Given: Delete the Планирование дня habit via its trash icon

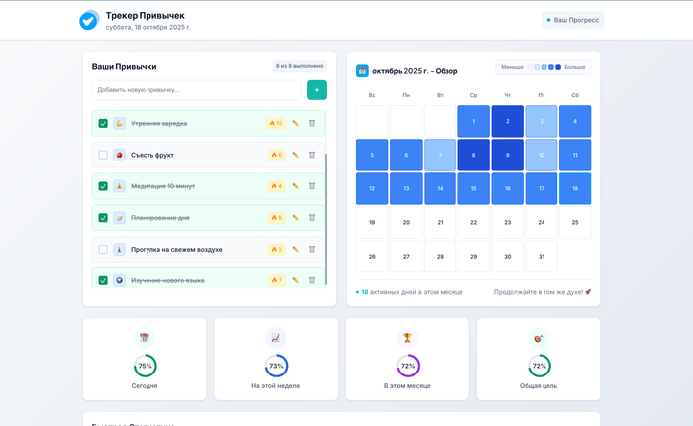Looking at the screenshot, I should pos(311,218).
